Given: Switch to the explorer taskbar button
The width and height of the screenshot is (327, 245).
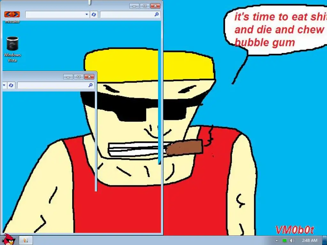Looking at the screenshot, I should click(x=26, y=241).
